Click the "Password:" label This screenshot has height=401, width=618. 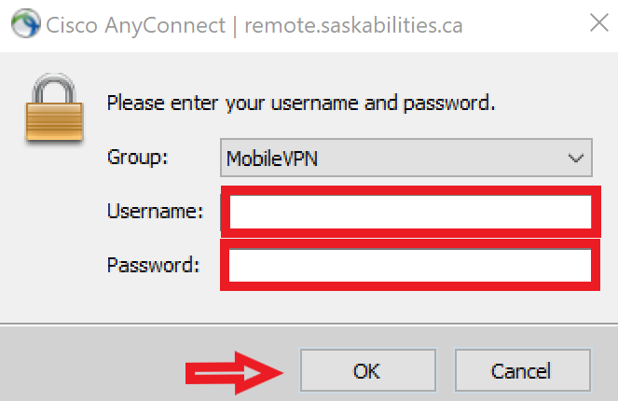tap(153, 265)
